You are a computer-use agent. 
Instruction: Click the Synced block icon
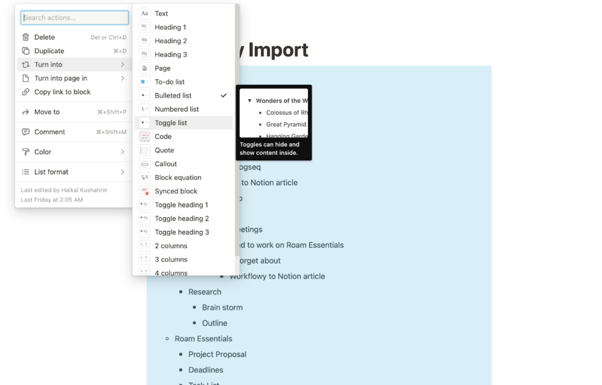[x=145, y=191]
